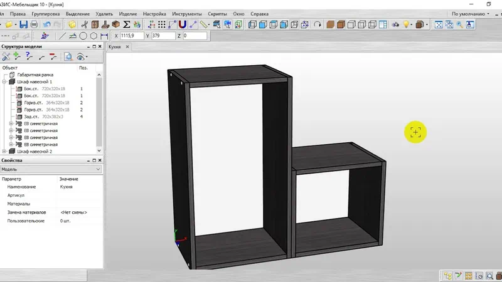
Task: Open the 'Настройка' menu
Action: (x=154, y=14)
